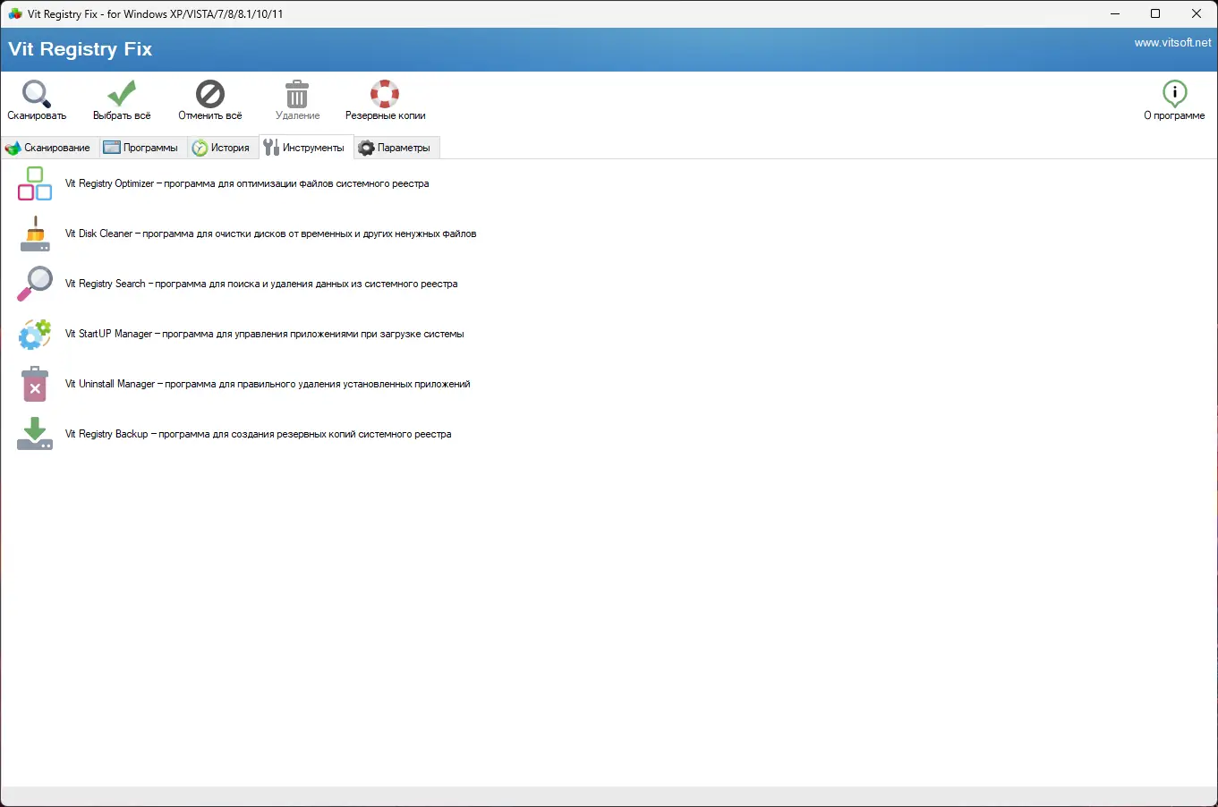Minimize the Vit Registry Fix window
Viewport: 1218px width, 807px height.
click(1115, 13)
